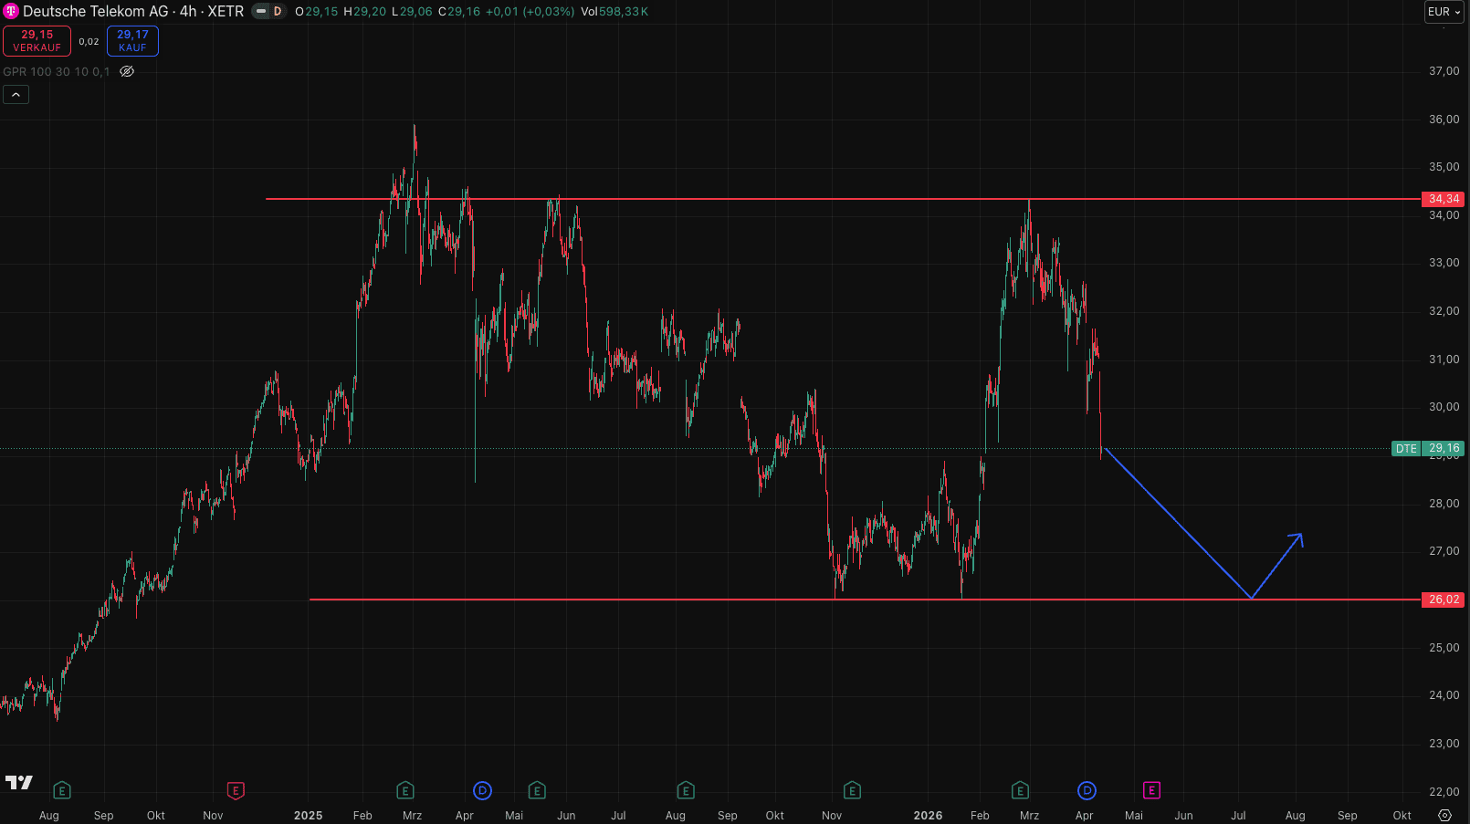Image resolution: width=1470 pixels, height=824 pixels.
Task: Open the EUR currency dropdown
Action: tap(1444, 12)
